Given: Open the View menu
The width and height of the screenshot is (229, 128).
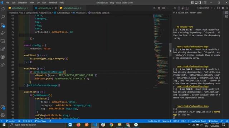Looking at the screenshot, I should coord(32,2).
